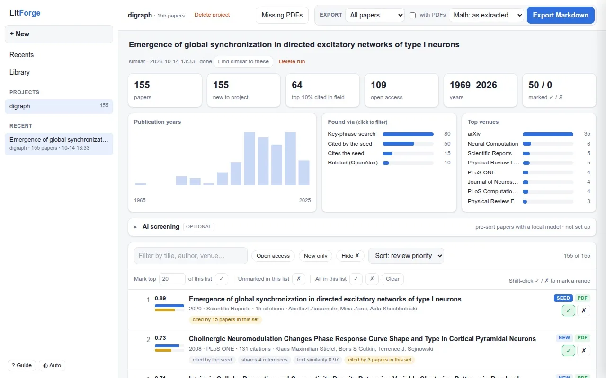This screenshot has height=378, width=606.
Task: Click ✓ next to 'All in this list'
Action: 356,279
